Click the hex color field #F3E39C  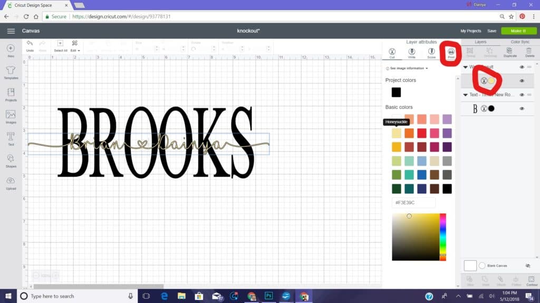click(x=413, y=203)
